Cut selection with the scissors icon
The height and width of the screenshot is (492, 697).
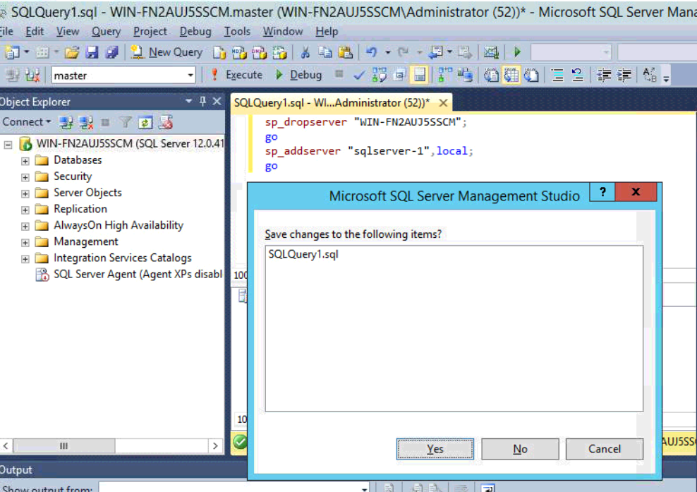[305, 52]
